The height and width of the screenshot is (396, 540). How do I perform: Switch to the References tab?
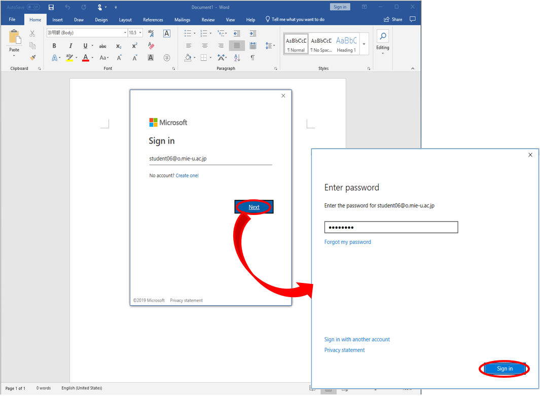click(153, 20)
